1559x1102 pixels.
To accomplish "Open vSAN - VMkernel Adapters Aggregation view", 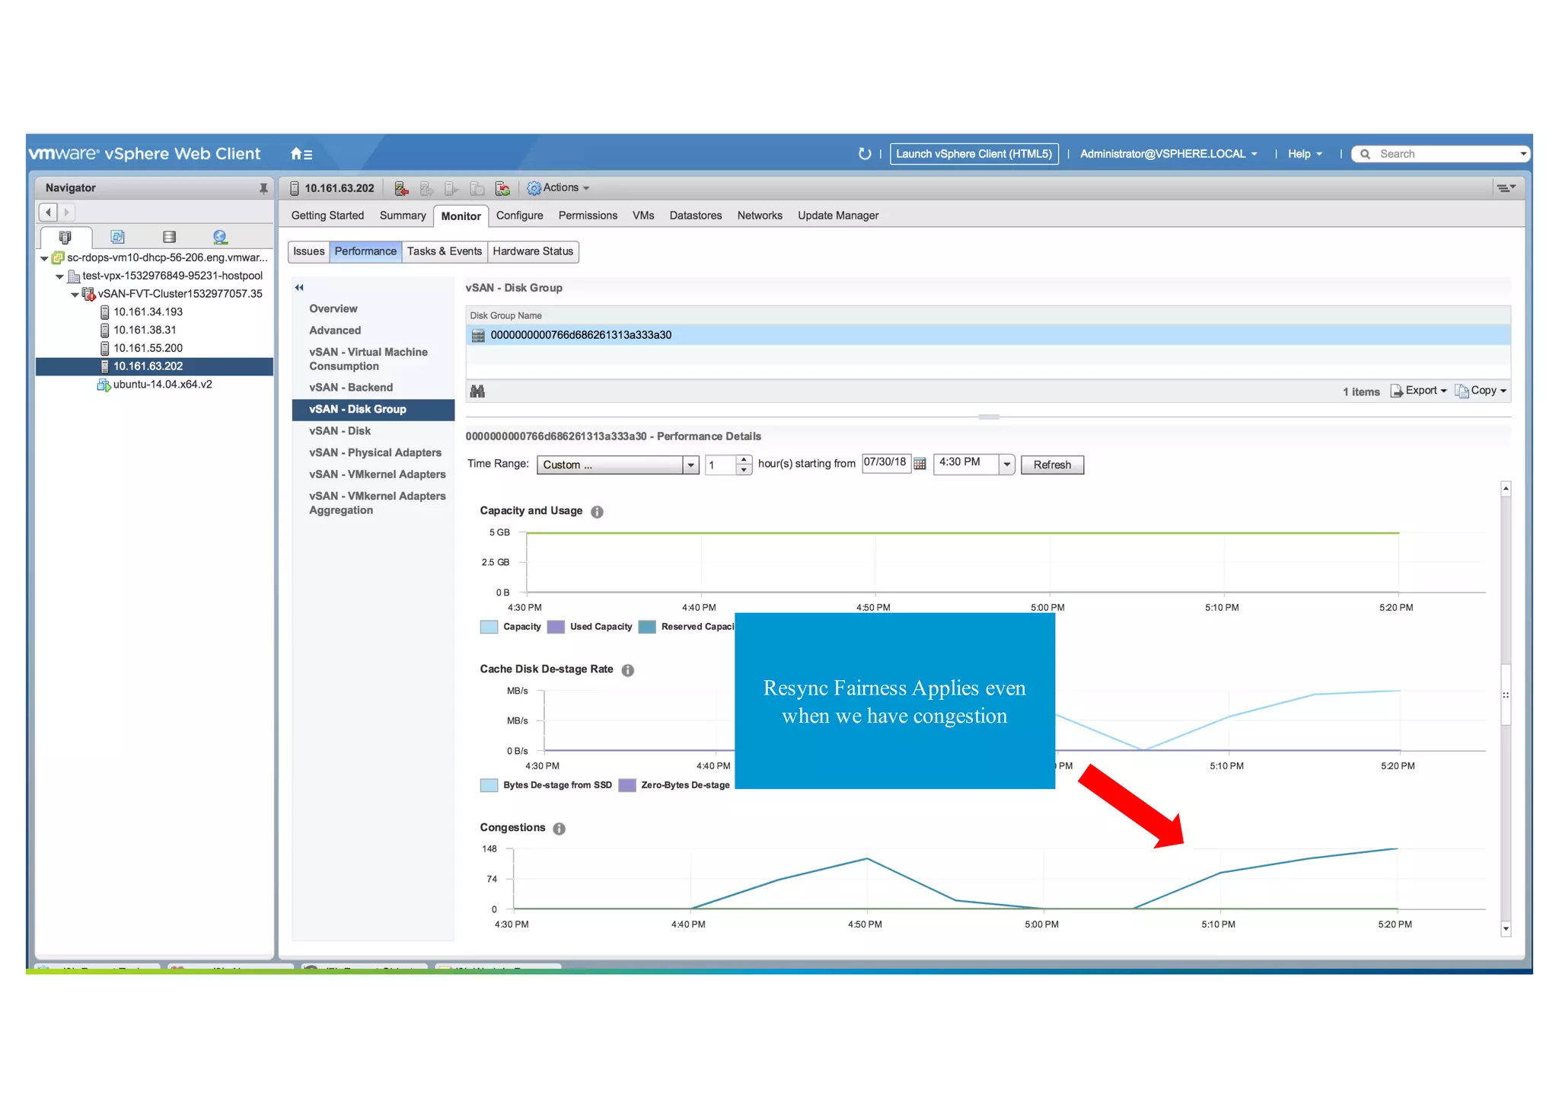I will (x=378, y=503).
